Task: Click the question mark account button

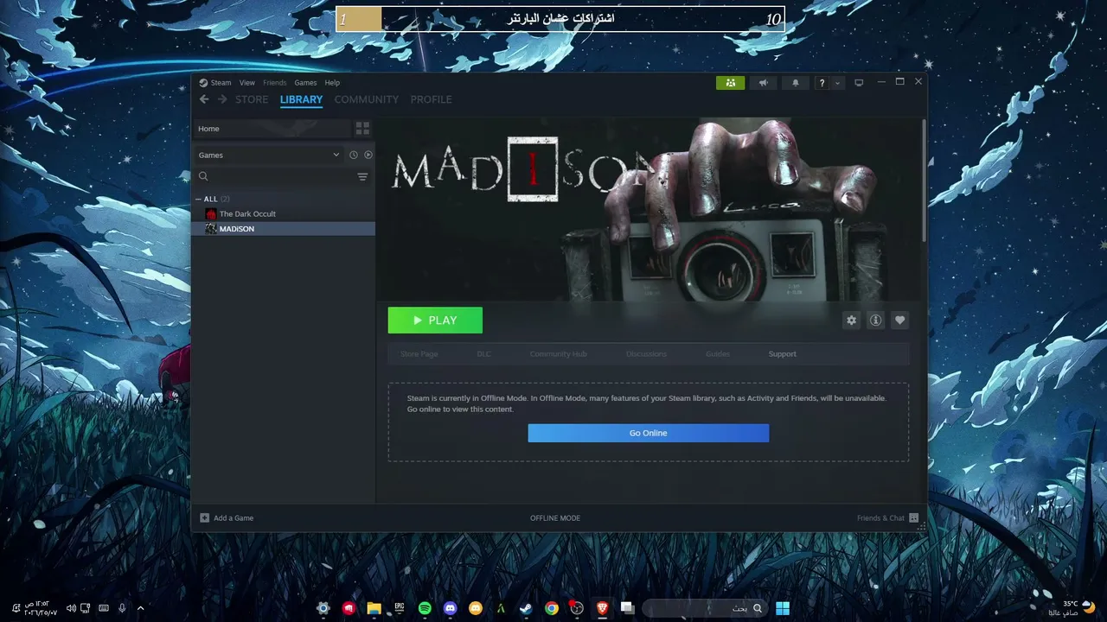Action: click(x=822, y=83)
